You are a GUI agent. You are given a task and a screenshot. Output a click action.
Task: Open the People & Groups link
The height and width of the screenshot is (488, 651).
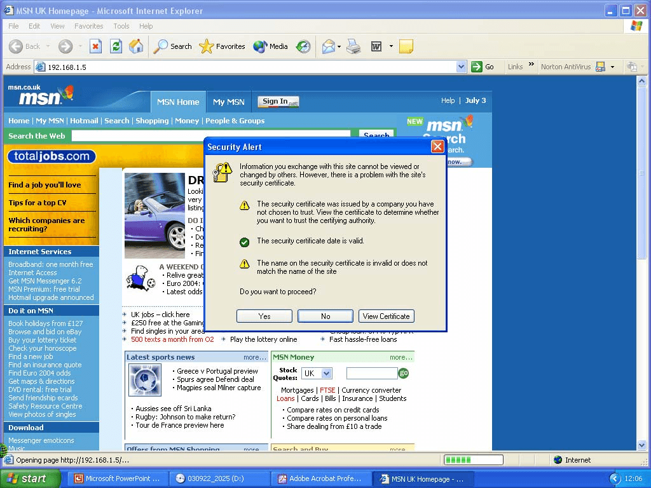pyautogui.click(x=235, y=121)
